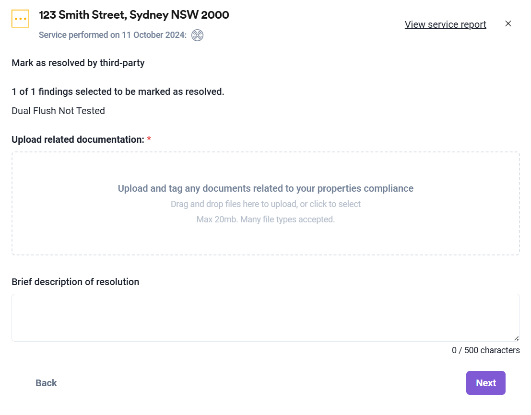Image resolution: width=531 pixels, height=415 pixels.
Task: Go back using the Back button
Action: [46, 383]
